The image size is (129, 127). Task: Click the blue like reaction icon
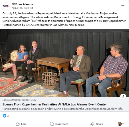click(x=5, y=116)
